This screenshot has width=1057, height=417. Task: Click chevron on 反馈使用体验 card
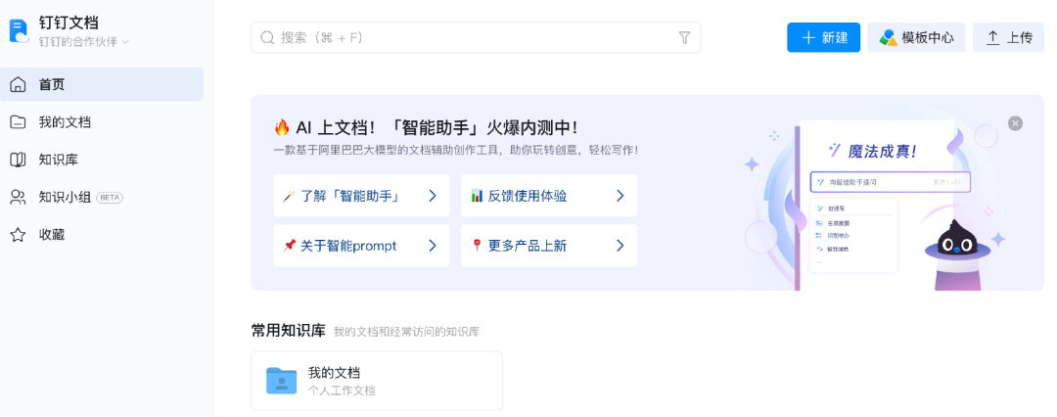tap(620, 197)
